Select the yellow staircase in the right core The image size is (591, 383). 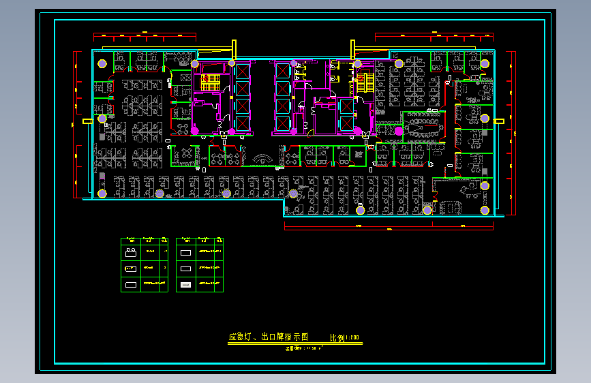pos(365,82)
